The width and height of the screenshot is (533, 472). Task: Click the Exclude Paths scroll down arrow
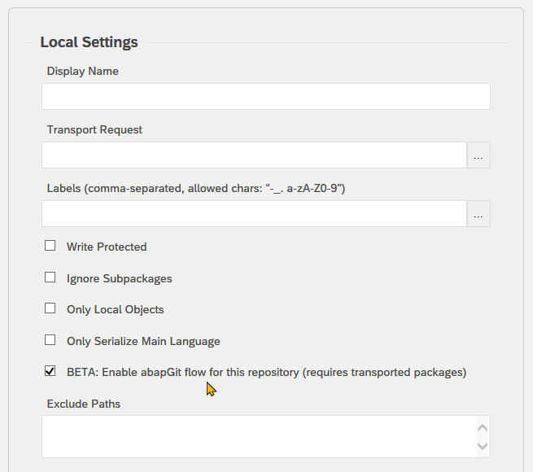tap(483, 446)
